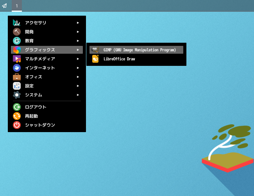Screen dimensions: 254x196
Task: Open the インターネット menu entry
Action: coord(47,68)
